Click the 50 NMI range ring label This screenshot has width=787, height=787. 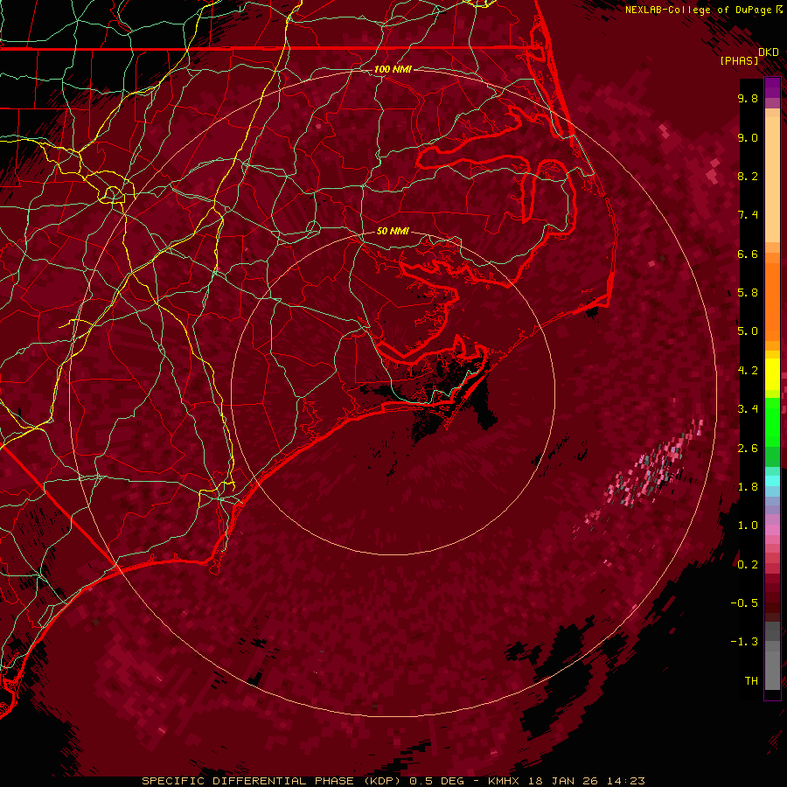pos(393,231)
